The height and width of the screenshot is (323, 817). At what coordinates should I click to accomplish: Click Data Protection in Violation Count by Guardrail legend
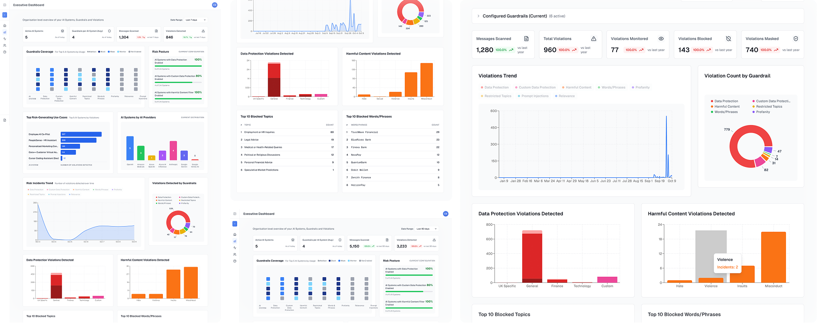tap(724, 101)
